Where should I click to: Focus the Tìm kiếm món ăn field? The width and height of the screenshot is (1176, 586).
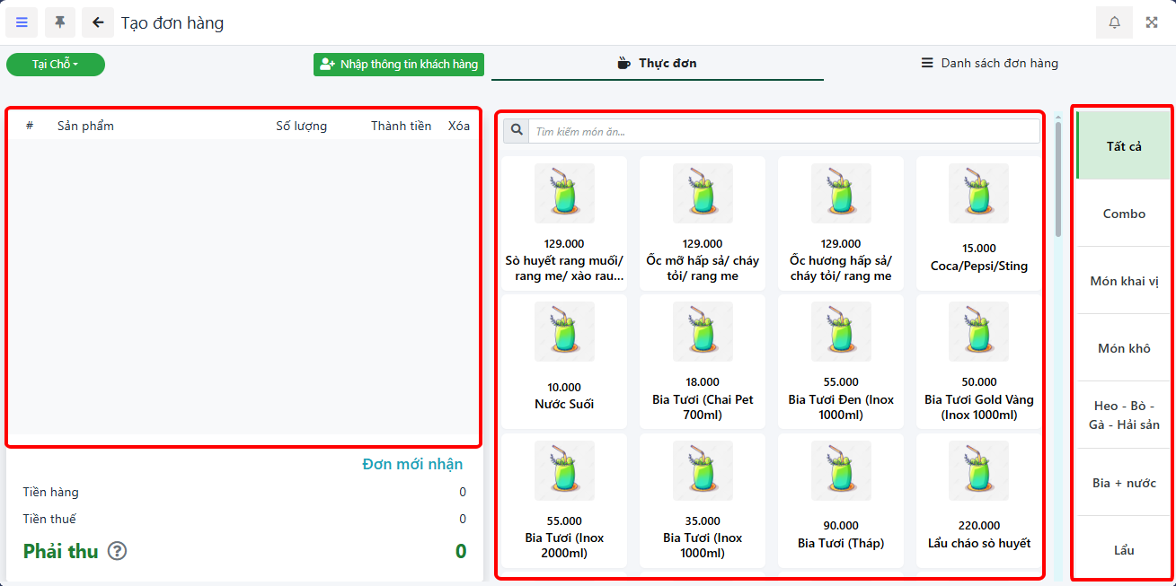coord(782,131)
